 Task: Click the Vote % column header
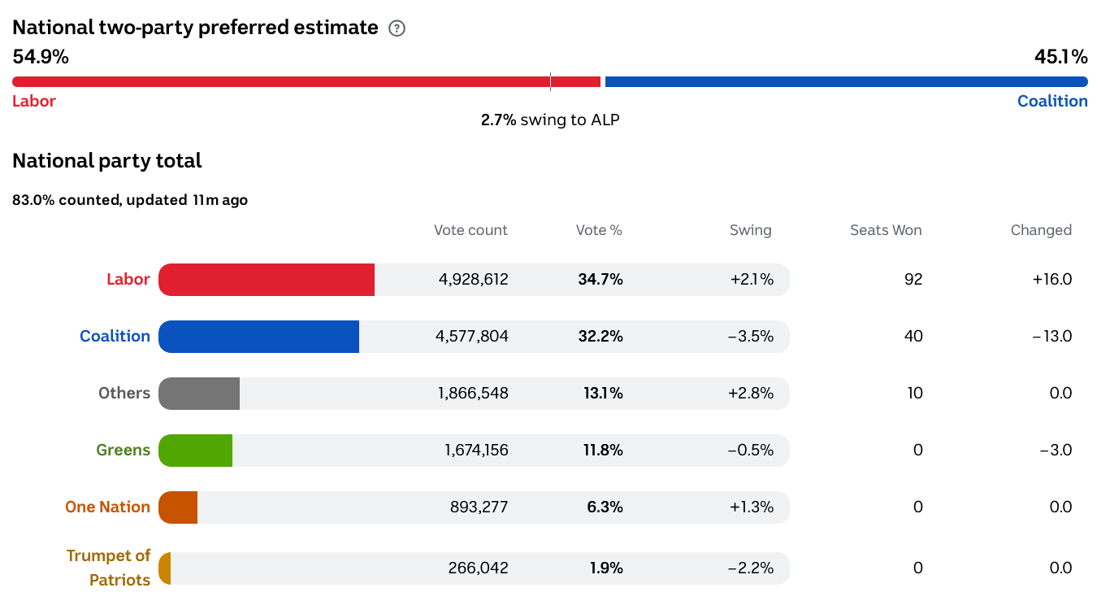(x=599, y=230)
